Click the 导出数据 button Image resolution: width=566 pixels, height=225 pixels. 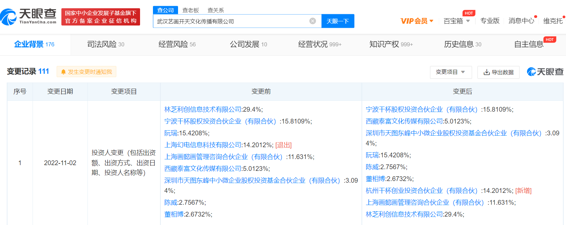coord(499,72)
